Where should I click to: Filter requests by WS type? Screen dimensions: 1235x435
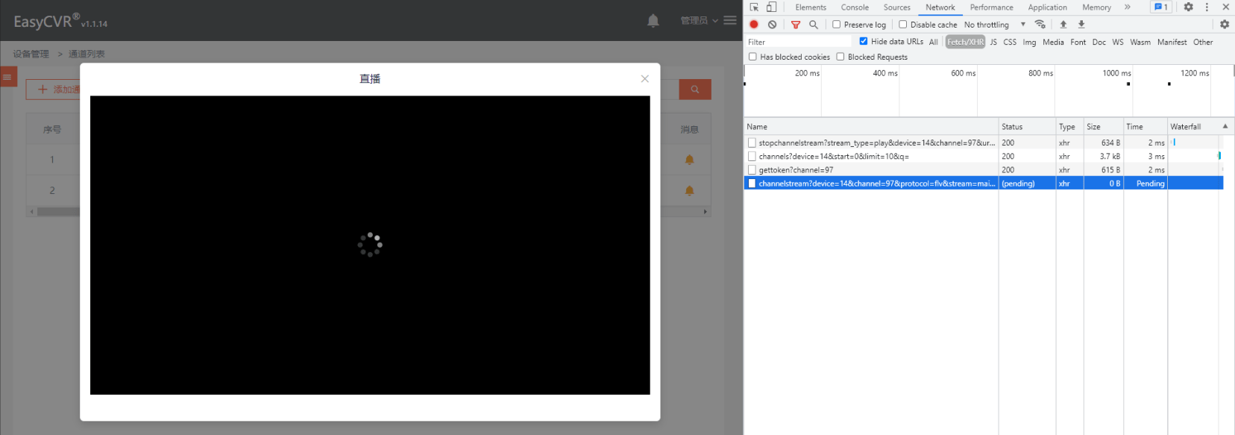click(1117, 43)
